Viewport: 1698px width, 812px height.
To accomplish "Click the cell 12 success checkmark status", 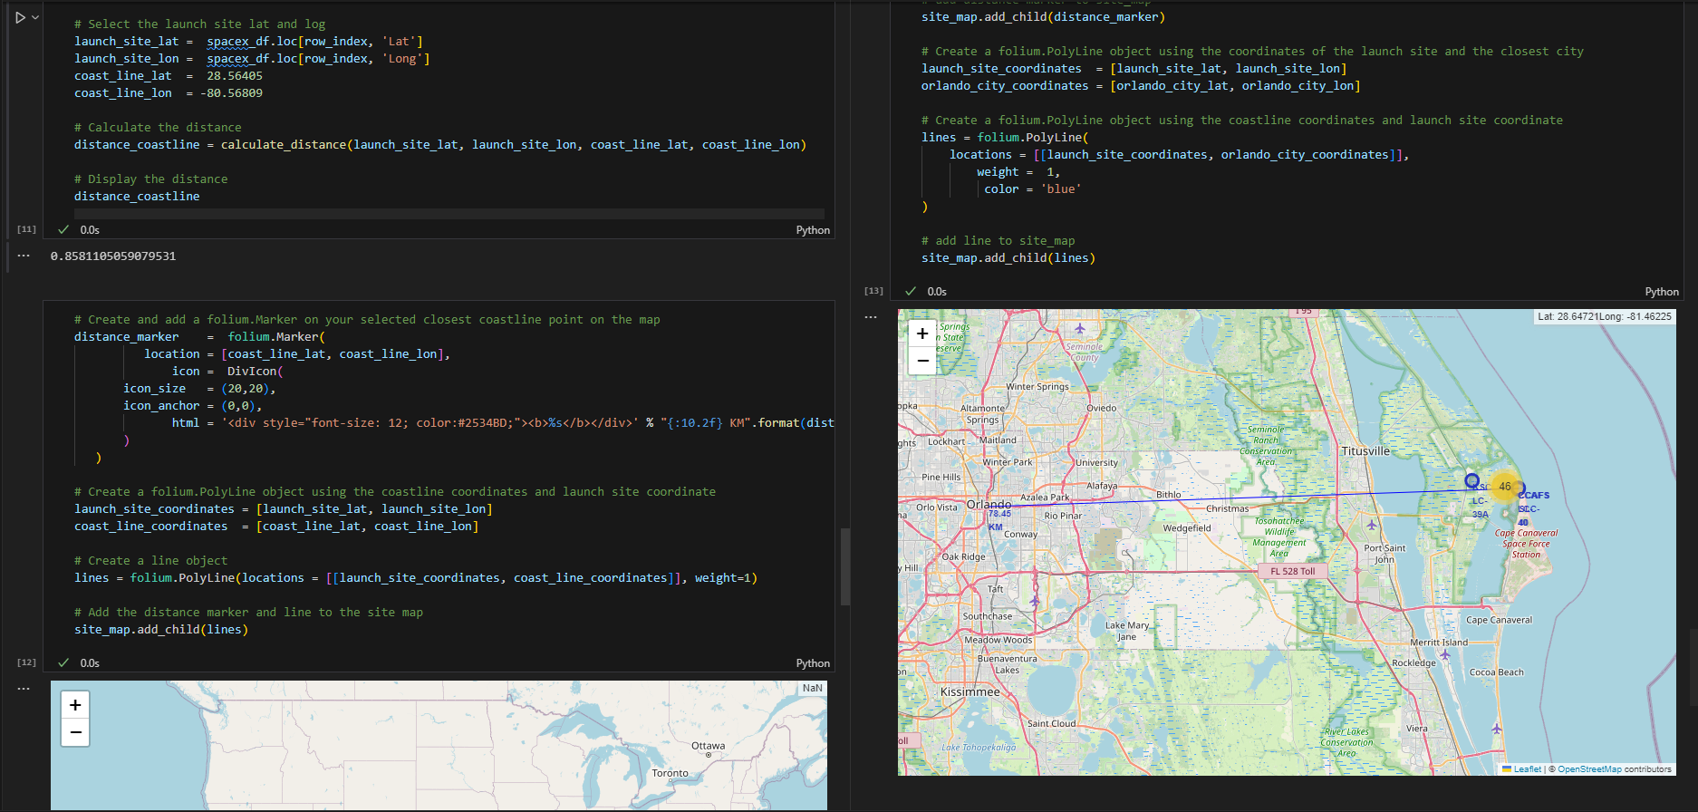I will 63,663.
